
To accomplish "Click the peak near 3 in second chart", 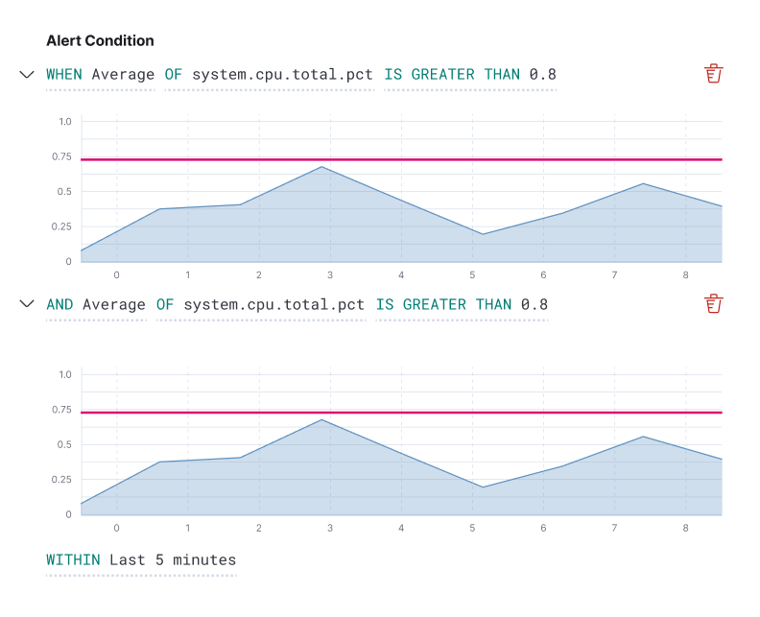I will click(x=321, y=419).
